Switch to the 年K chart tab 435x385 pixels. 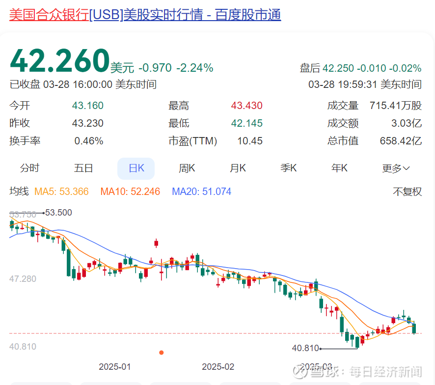coord(339,168)
